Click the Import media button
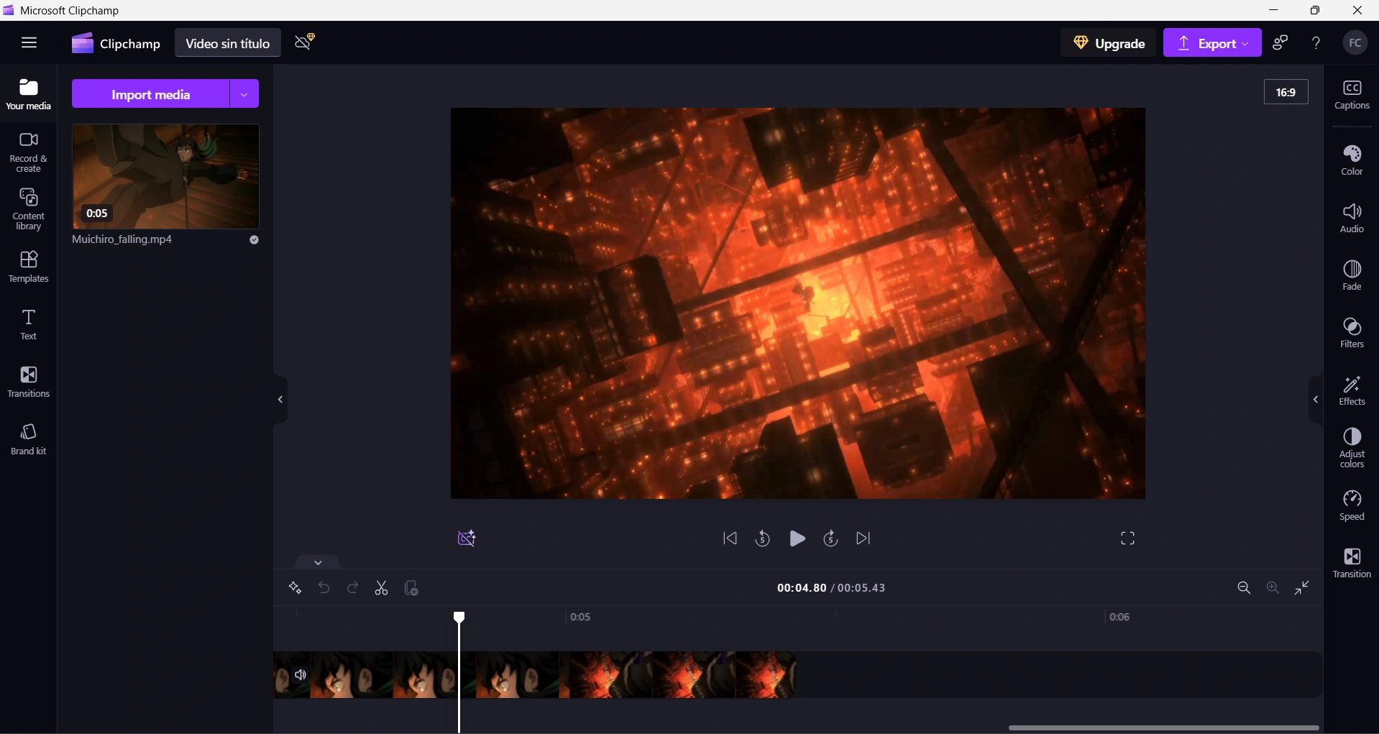Screen dimensions: 1379x734 (x=150, y=94)
